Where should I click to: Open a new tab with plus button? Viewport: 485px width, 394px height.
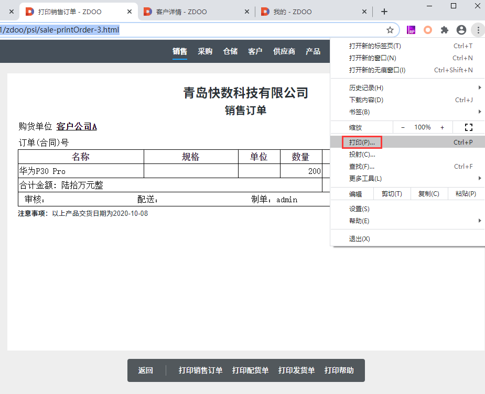click(x=384, y=12)
